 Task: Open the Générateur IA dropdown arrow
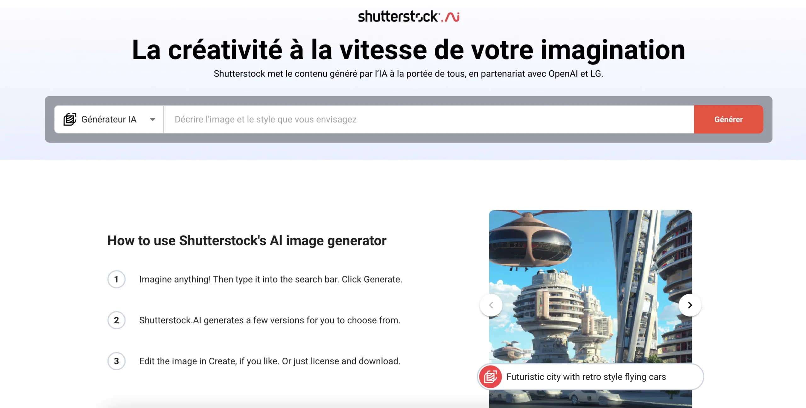(x=153, y=120)
